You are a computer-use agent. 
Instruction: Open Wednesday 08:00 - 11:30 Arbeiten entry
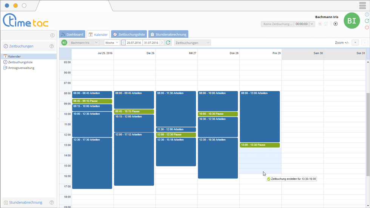176,109
